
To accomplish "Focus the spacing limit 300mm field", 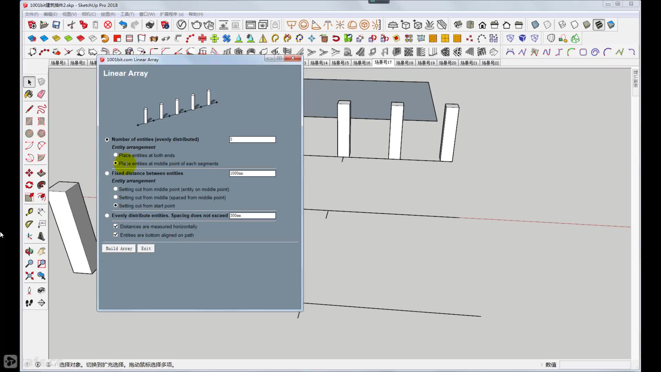I will click(252, 216).
